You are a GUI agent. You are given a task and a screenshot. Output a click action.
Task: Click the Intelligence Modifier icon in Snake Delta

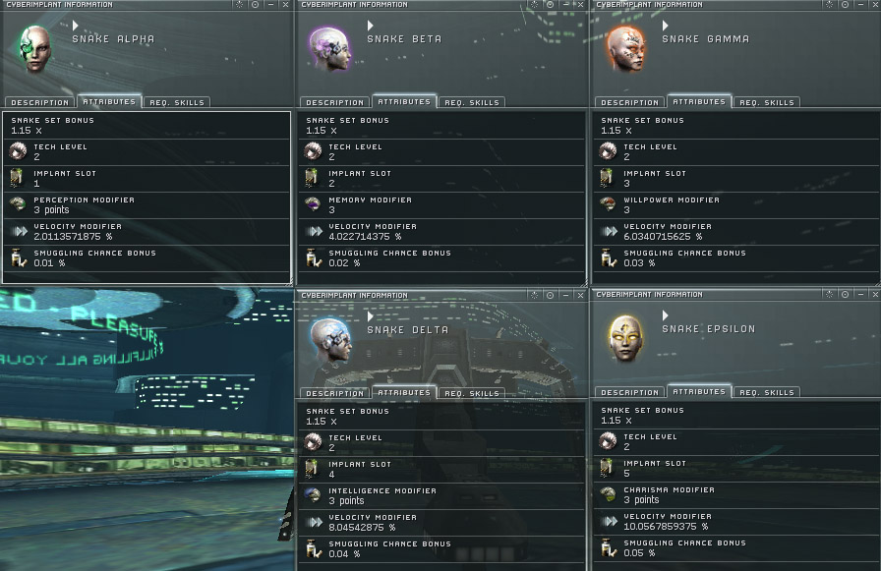click(313, 495)
